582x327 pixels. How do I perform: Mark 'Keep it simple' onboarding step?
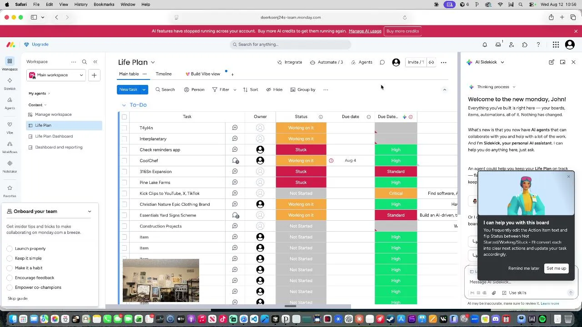click(10, 258)
